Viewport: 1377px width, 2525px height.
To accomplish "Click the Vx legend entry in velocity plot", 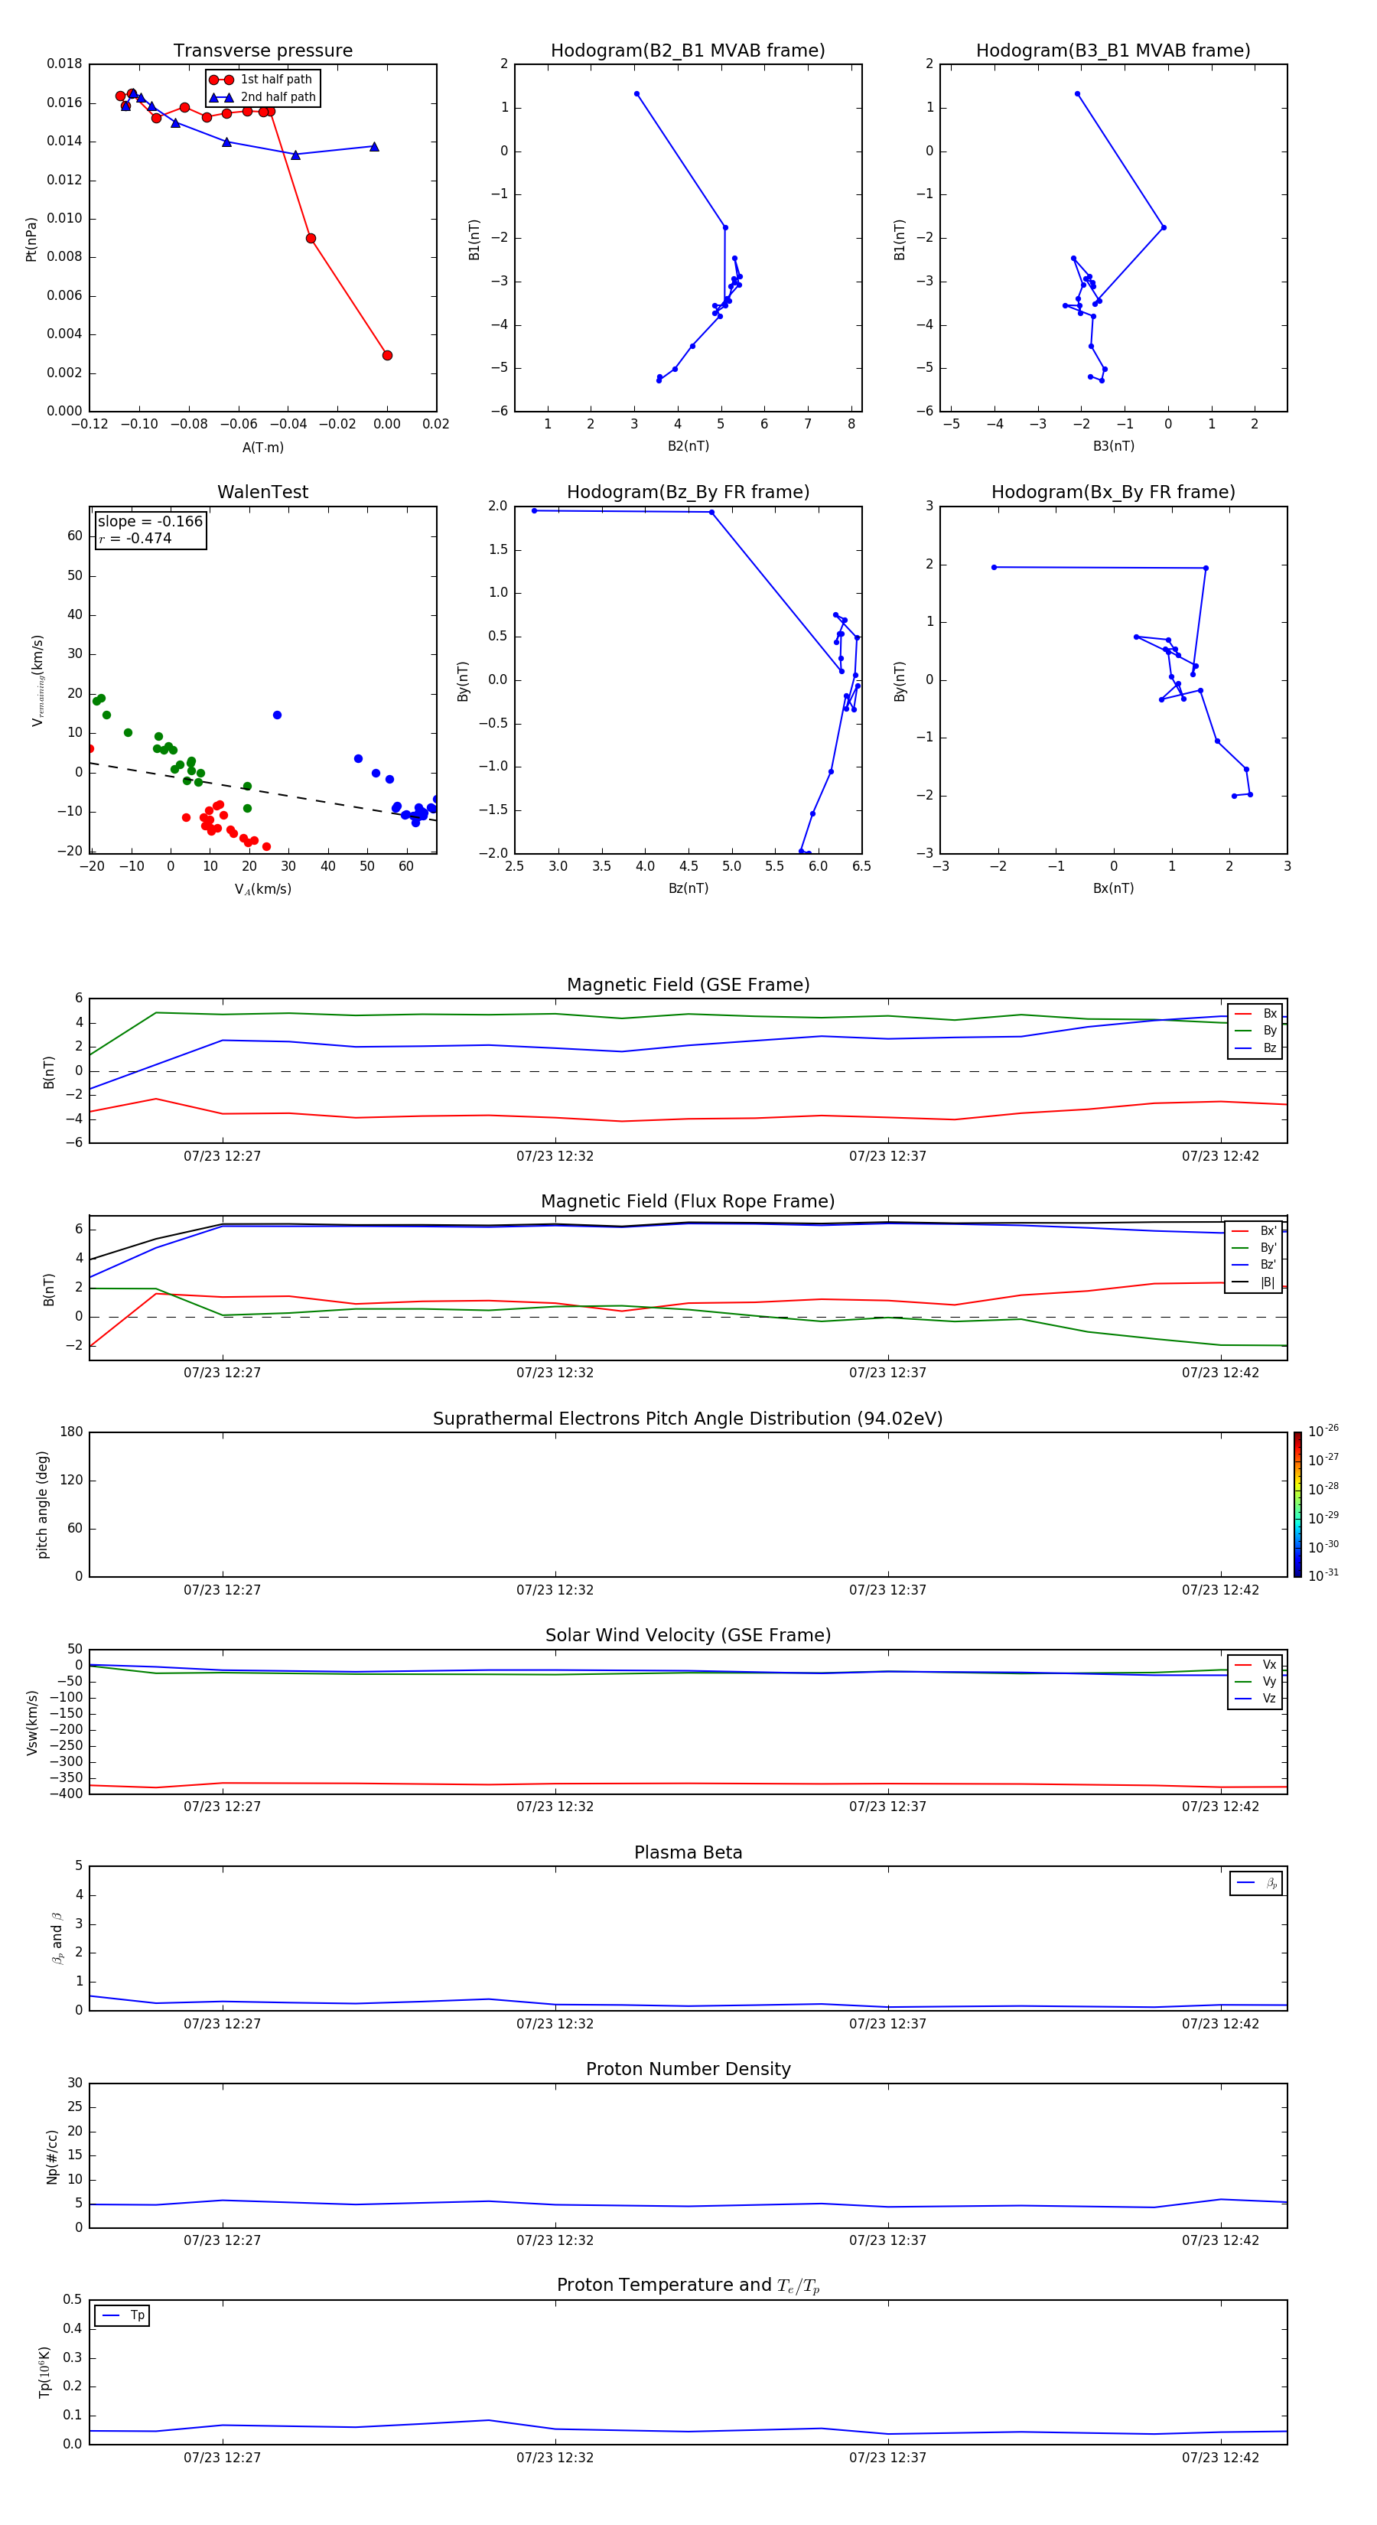I will (1255, 1664).
